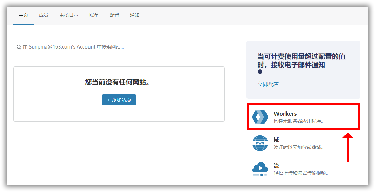Click the Workers hexagon icon
Screen dimensions: 375x192
pos(260,117)
